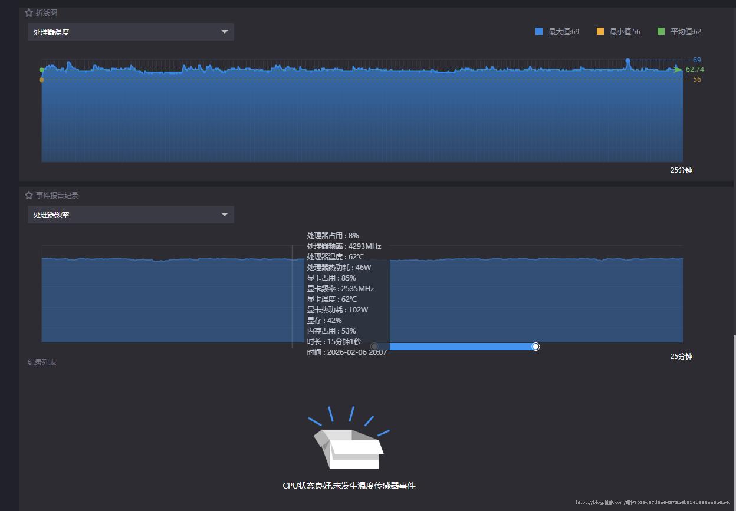Click the white right handle of the time range slider
Image resolution: width=736 pixels, height=511 pixels.
click(x=535, y=347)
